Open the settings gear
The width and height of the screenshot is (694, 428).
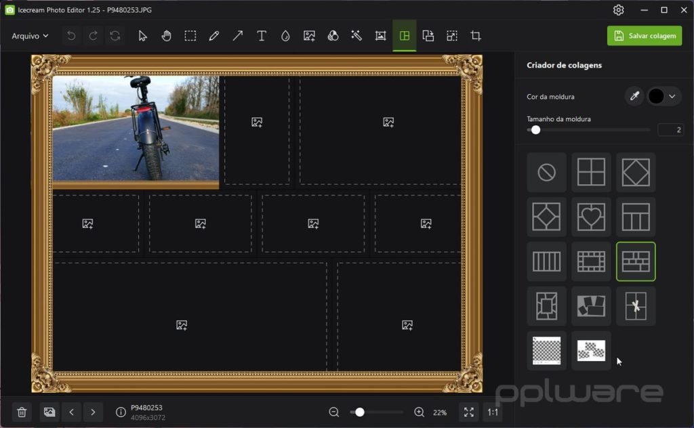pyautogui.click(x=618, y=9)
